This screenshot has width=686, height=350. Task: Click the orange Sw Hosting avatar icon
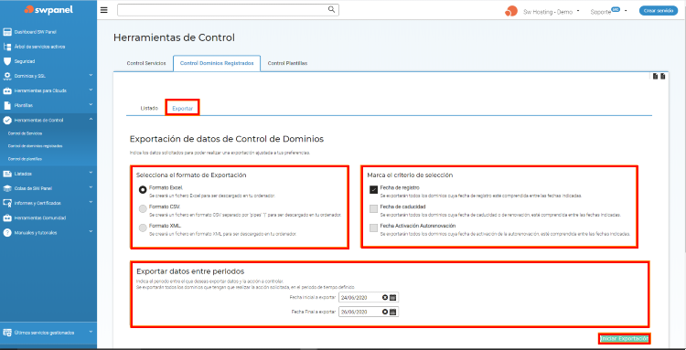click(x=511, y=11)
